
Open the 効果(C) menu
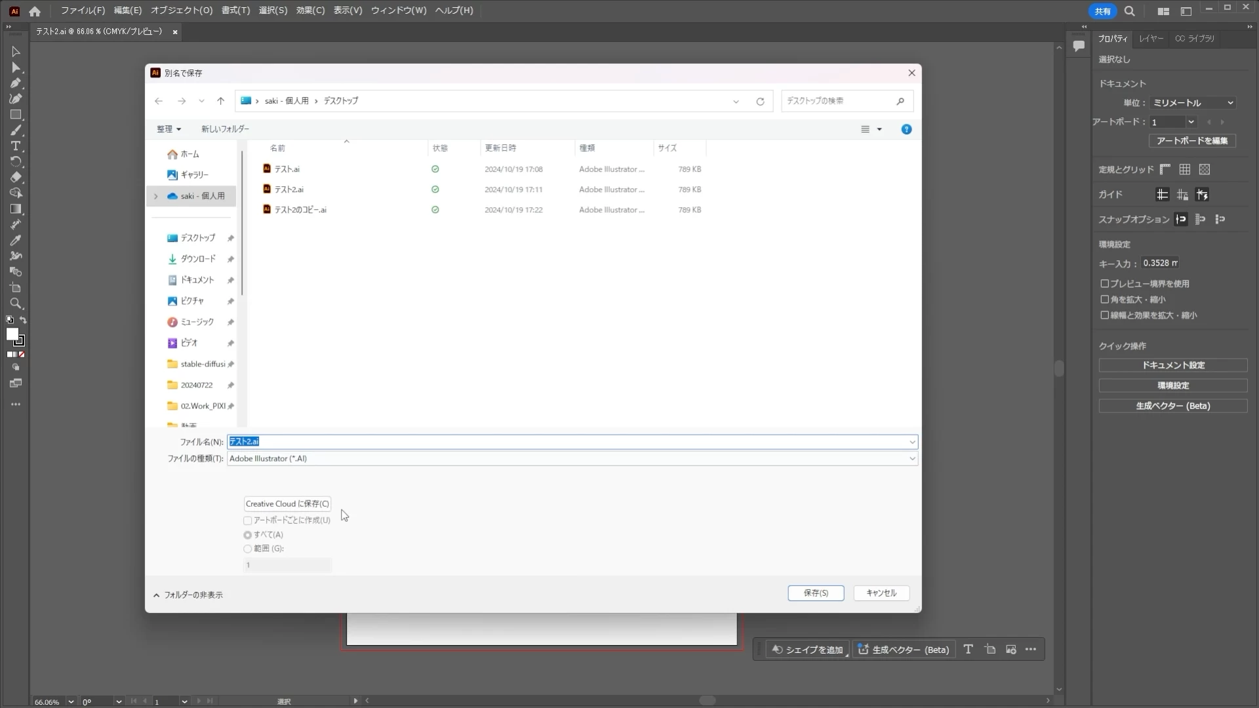pyautogui.click(x=310, y=10)
